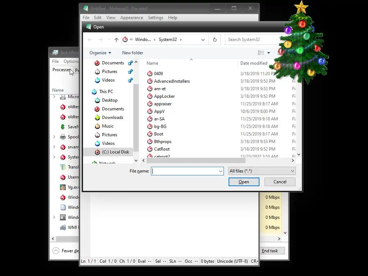Image resolution: width=368 pixels, height=276 pixels.
Task: Select the Bthprops folder icon
Action: 150,141
